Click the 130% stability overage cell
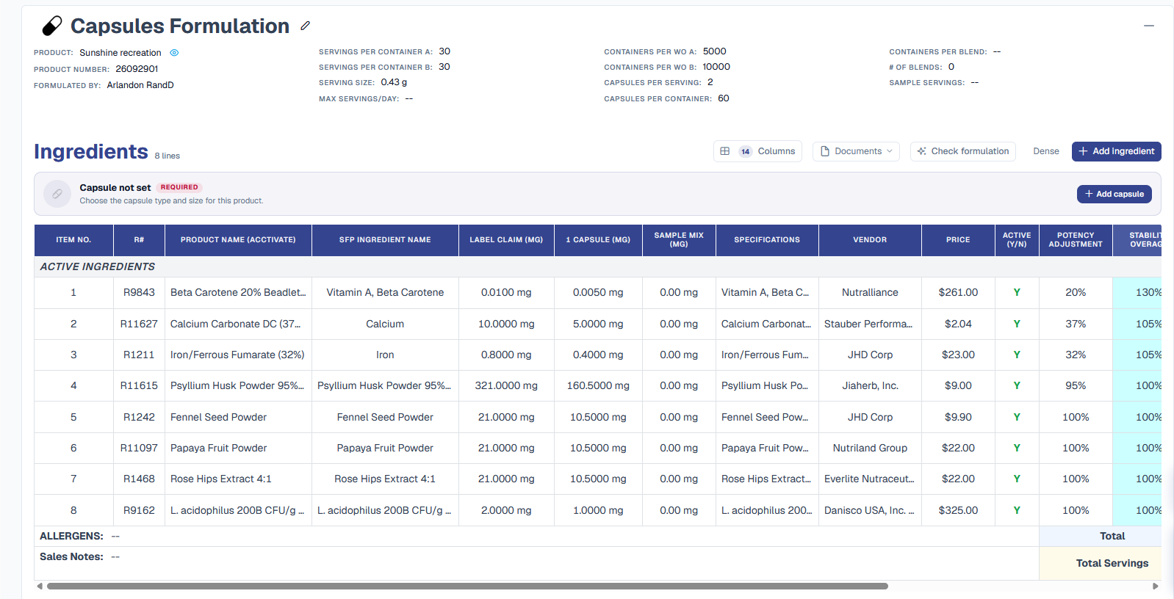1174x599 pixels. (1137, 292)
